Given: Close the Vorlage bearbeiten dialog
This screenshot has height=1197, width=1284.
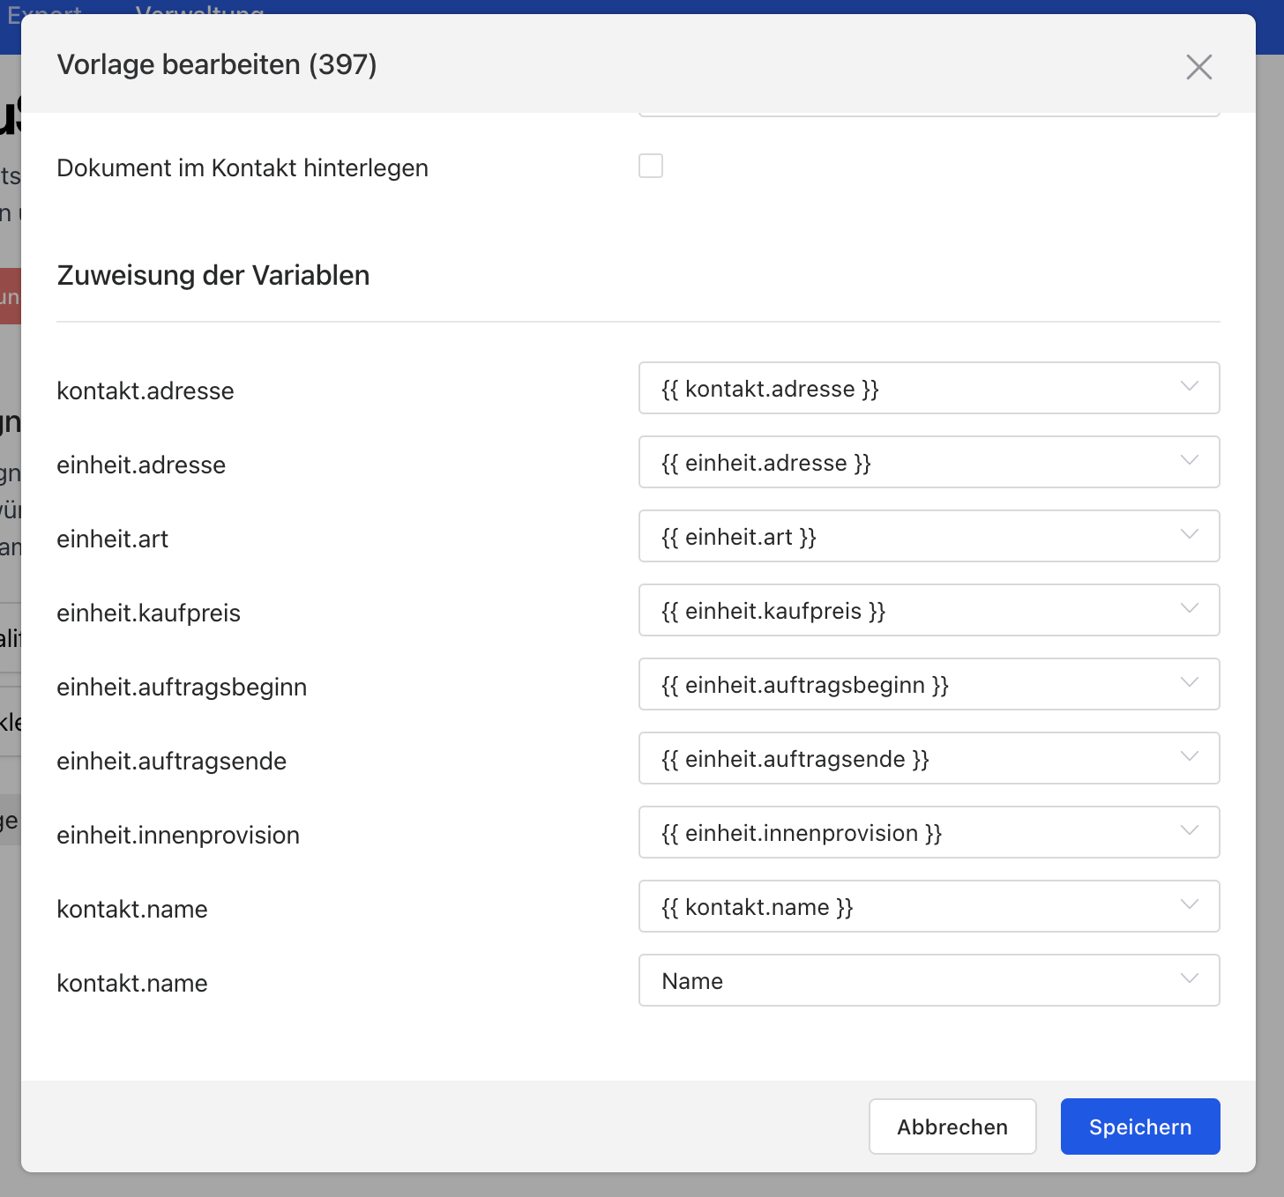Looking at the screenshot, I should point(1198,67).
